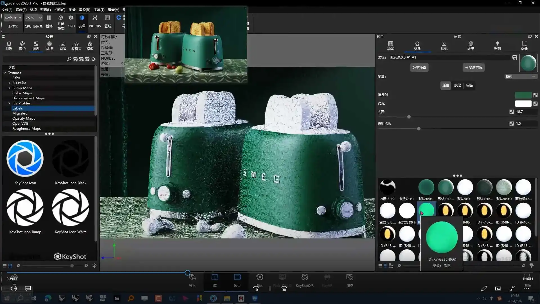Image resolution: width=540 pixels, height=304 pixels.
Task: Switch to the Texture (纹理) properties tab
Action: coord(458,85)
